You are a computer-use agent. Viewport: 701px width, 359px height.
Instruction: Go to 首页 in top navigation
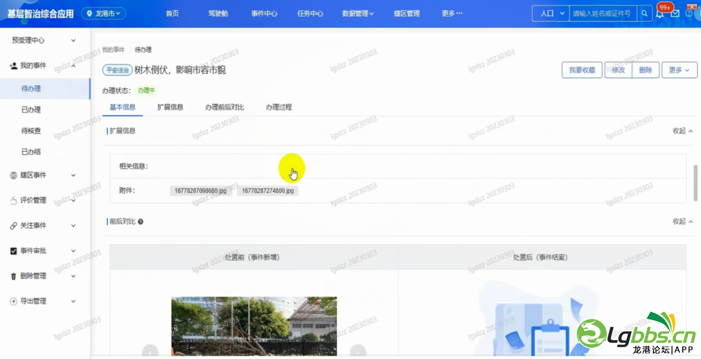(x=172, y=14)
